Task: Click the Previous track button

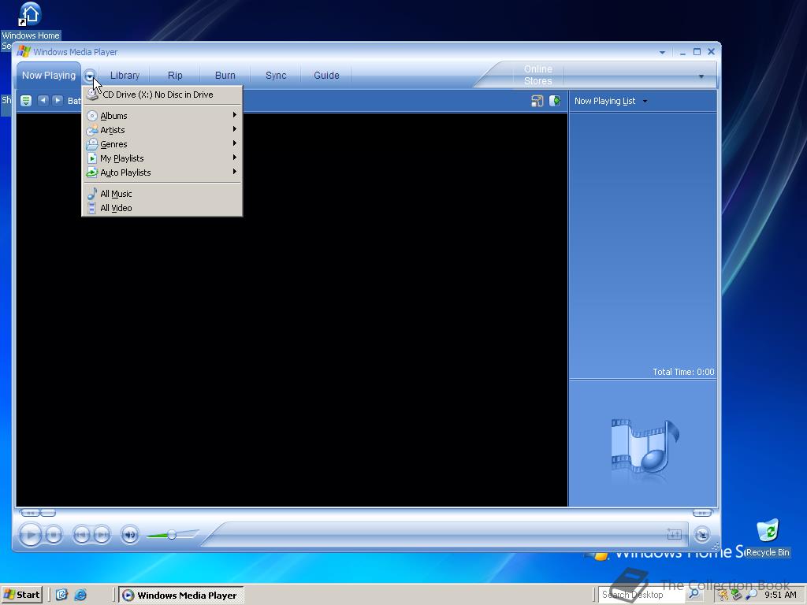Action: [81, 535]
